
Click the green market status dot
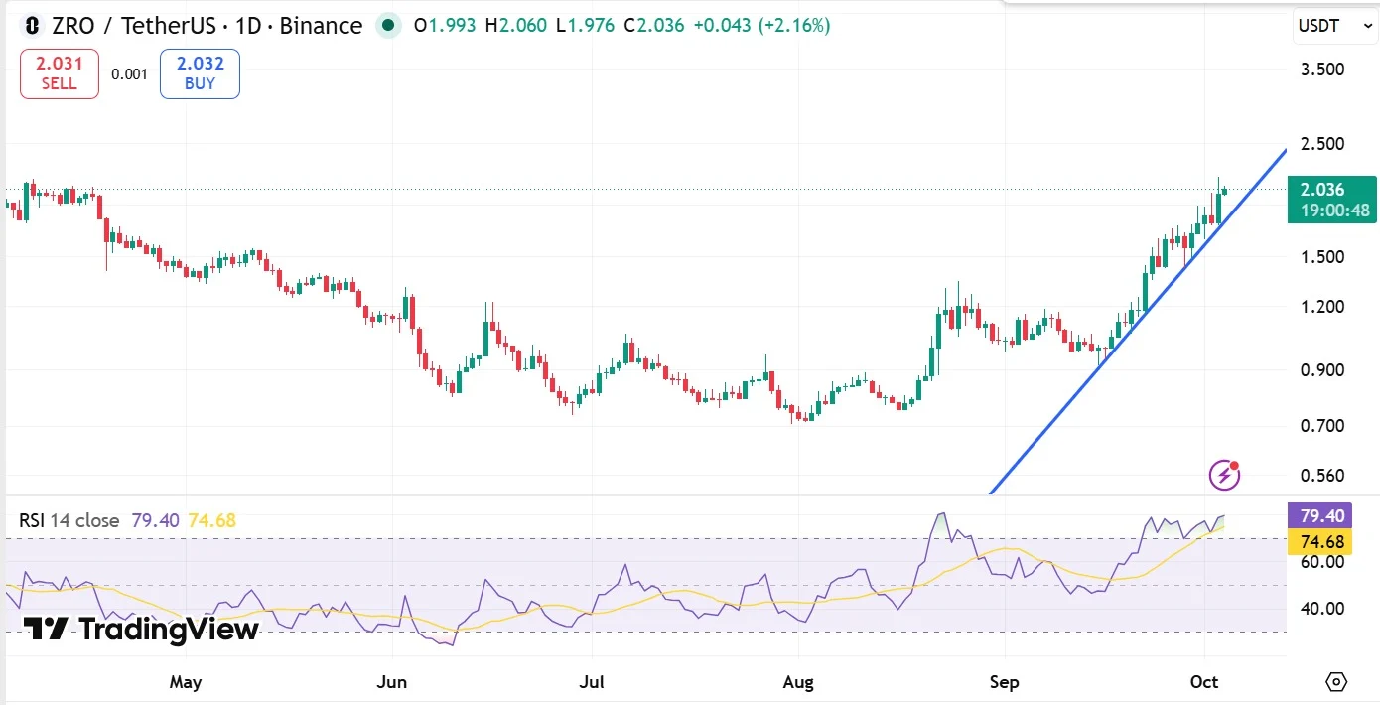click(x=388, y=26)
